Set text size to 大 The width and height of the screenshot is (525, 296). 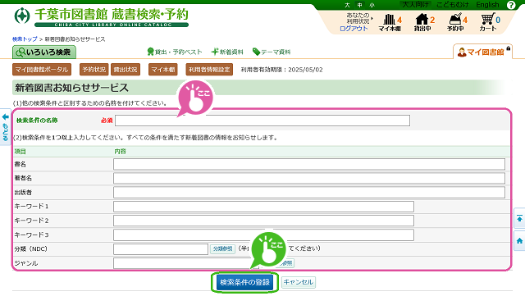point(347,5)
